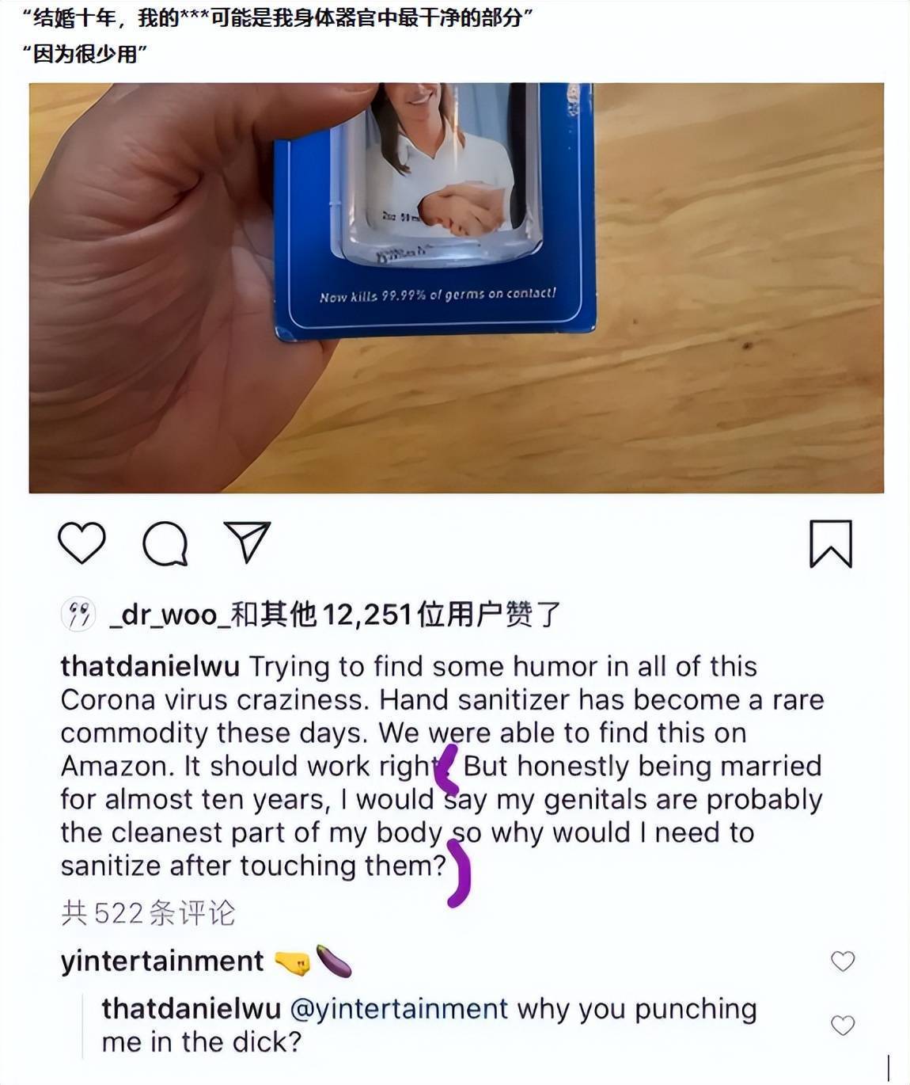
Task: Open thatdanielwu profile from reply
Action: (x=191, y=1009)
